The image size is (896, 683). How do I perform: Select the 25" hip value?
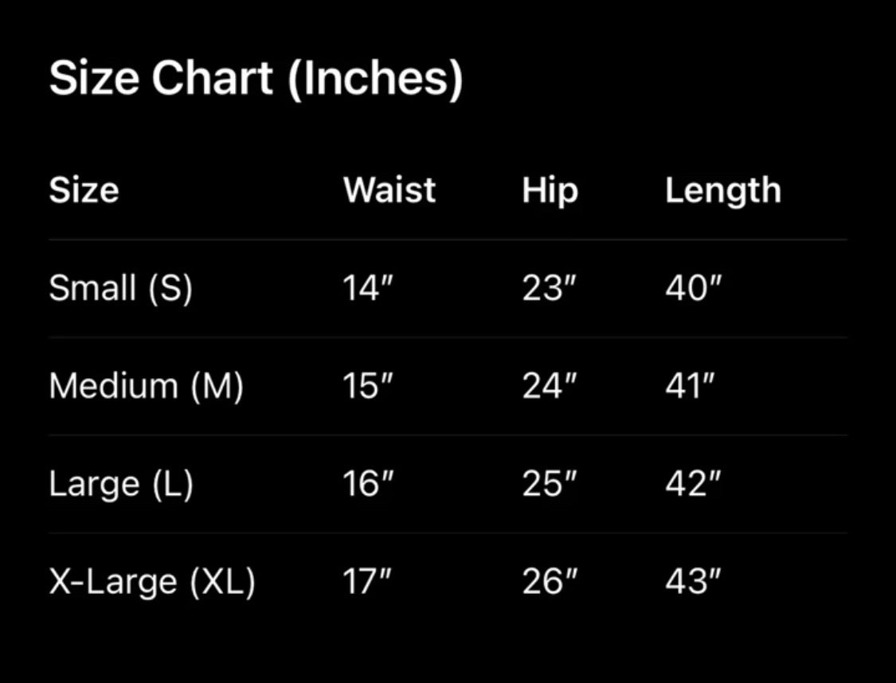tap(549, 484)
